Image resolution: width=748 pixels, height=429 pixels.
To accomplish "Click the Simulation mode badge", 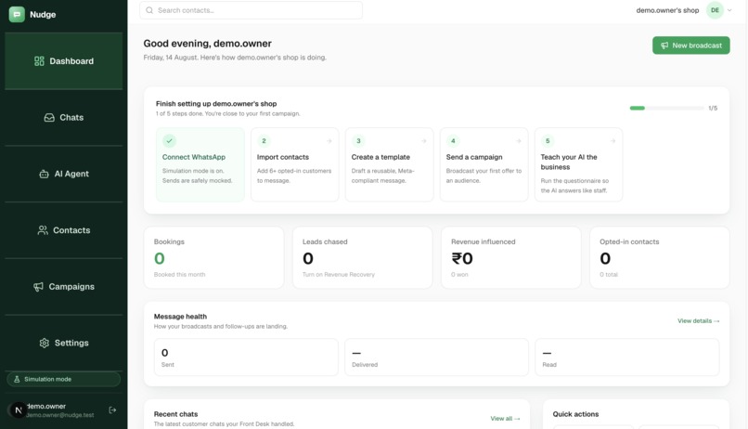I will point(63,379).
